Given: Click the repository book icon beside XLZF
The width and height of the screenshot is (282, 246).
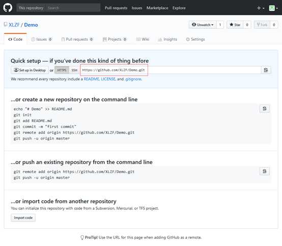Looking at the screenshot, I should [x=6, y=24].
